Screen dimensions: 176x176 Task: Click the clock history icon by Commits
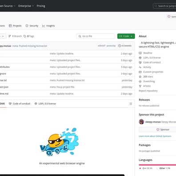[120, 46]
